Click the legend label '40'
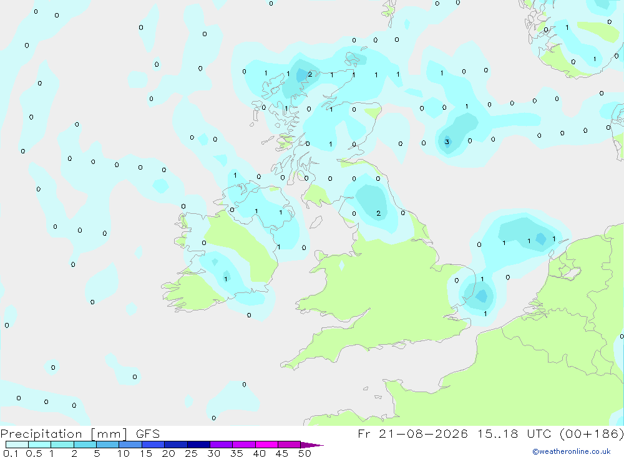This screenshot has height=457, width=624. click(x=260, y=453)
